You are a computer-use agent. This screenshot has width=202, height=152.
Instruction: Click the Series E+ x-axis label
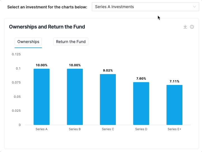click(174, 129)
